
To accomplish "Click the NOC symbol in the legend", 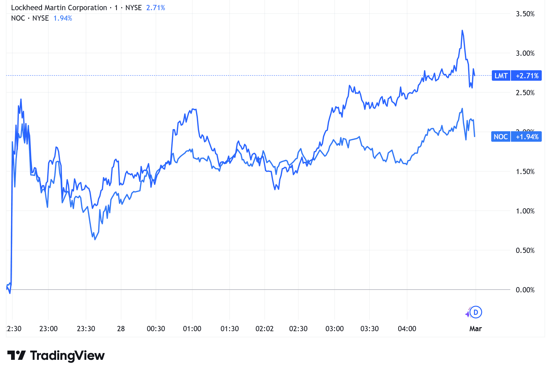I will click(x=18, y=18).
